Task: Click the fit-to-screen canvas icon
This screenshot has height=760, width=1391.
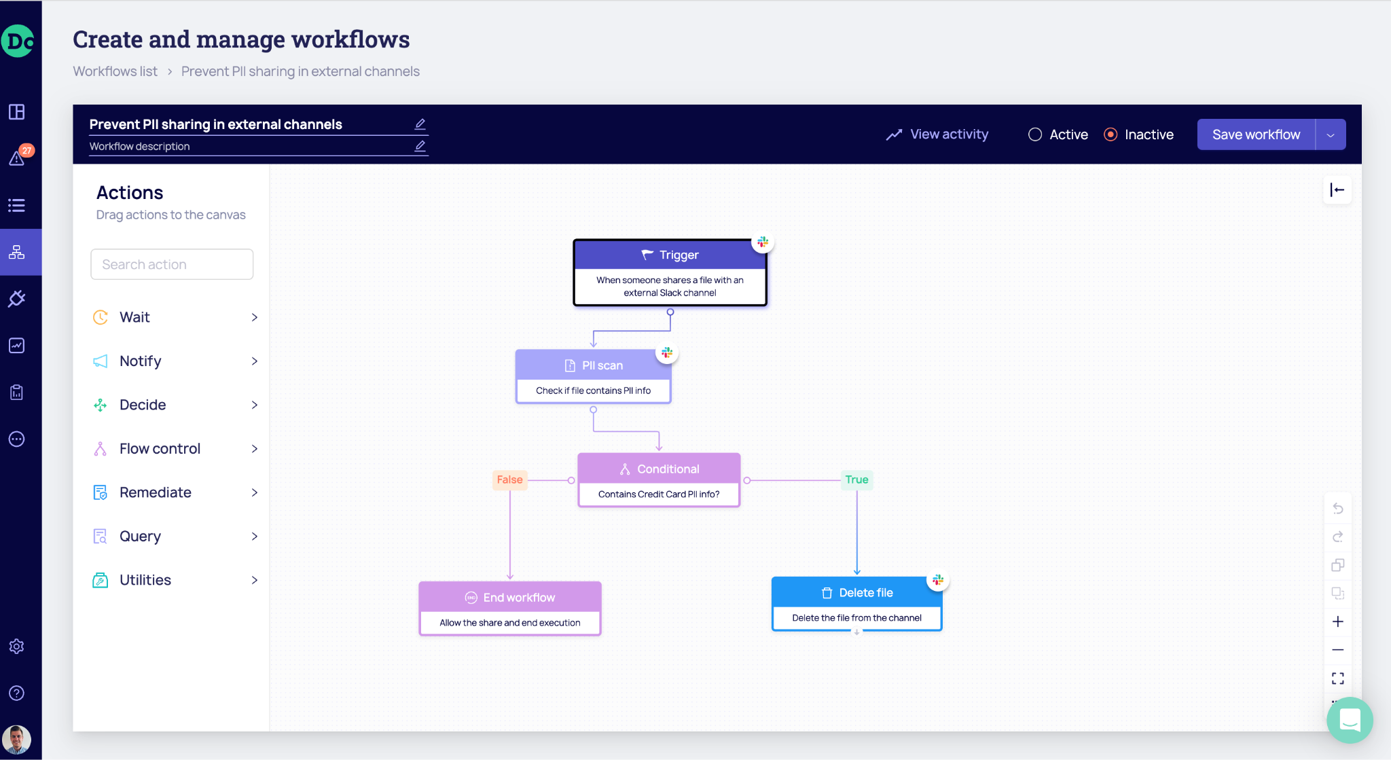Action: (1337, 678)
